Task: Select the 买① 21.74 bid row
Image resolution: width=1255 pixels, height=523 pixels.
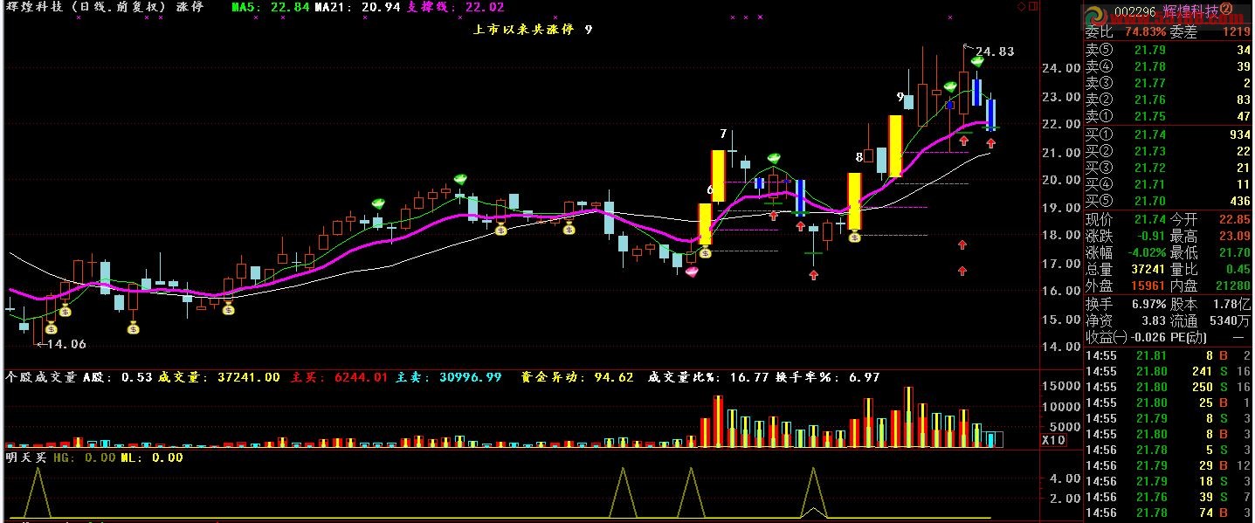Action: 1169,134
